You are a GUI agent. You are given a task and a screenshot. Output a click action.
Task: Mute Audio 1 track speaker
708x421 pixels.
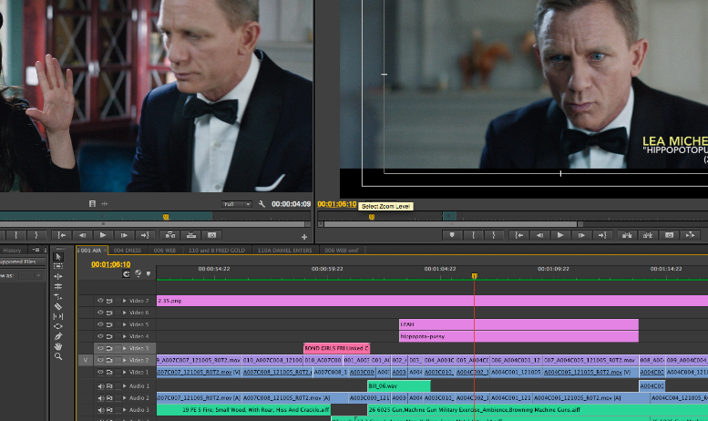101,386
